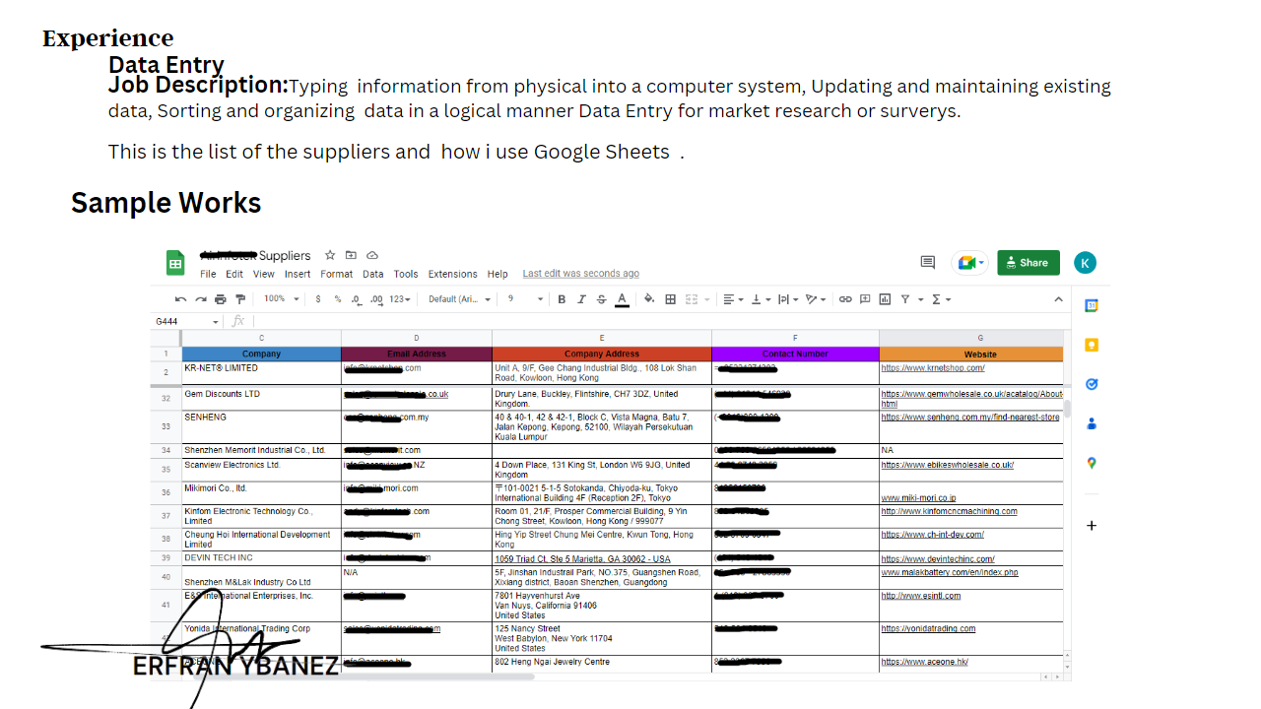Open the Insert menu
Image resolution: width=1261 pixels, height=709 pixels.
(x=298, y=274)
